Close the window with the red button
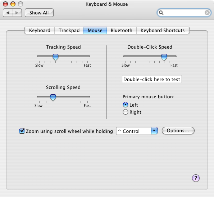 pyautogui.click(x=5, y=4)
